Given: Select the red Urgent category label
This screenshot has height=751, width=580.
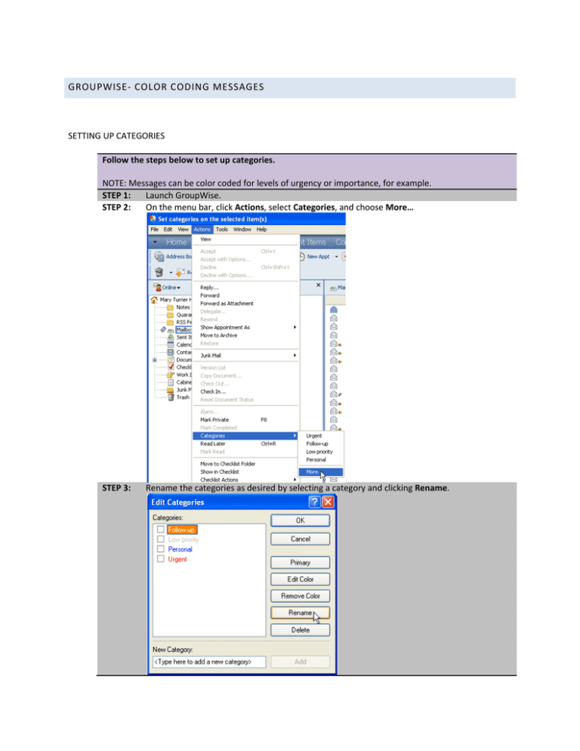Looking at the screenshot, I should point(177,559).
